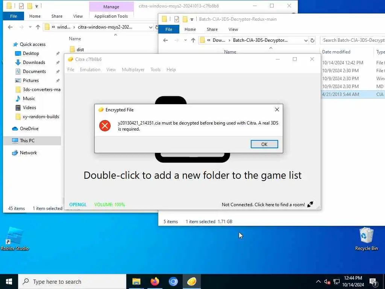Sort by Date modified column
385x289 pixels.
(336, 52)
